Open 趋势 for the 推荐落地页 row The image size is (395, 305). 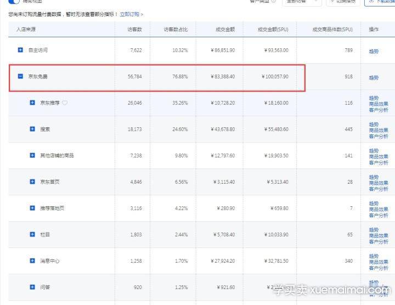point(374,204)
